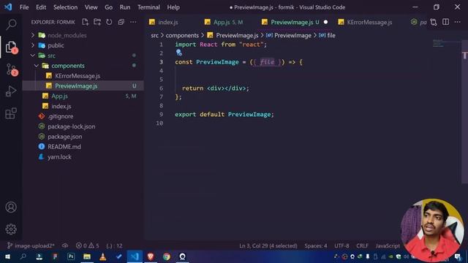Click the VS Code logo icon

8,7
